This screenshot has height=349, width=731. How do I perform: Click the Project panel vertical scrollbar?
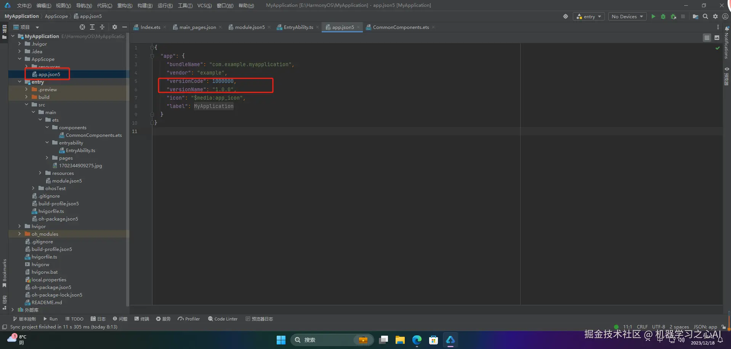coord(127,169)
